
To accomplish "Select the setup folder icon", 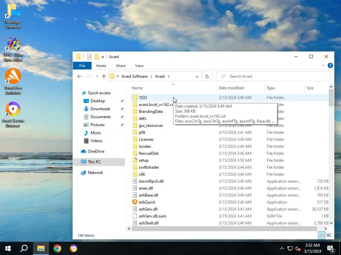I will pyautogui.click(x=135, y=160).
